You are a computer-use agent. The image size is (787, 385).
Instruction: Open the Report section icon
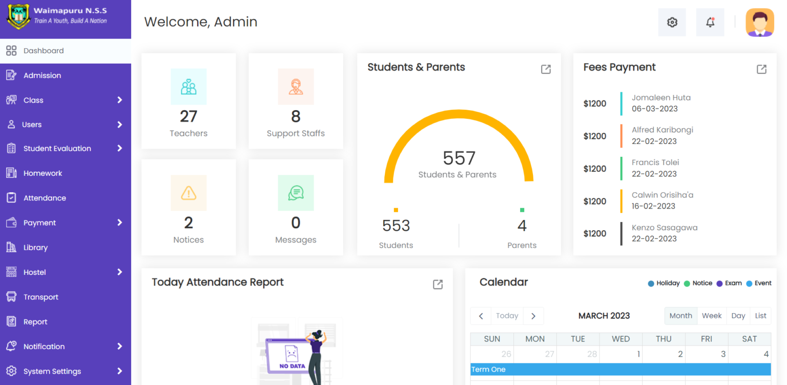tap(11, 321)
